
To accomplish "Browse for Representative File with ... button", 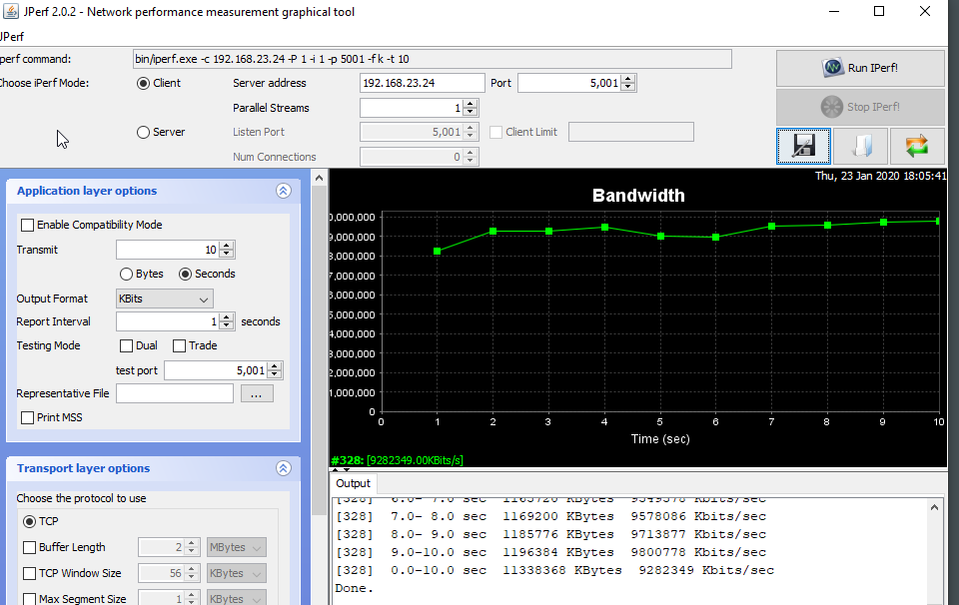I will (x=257, y=394).
